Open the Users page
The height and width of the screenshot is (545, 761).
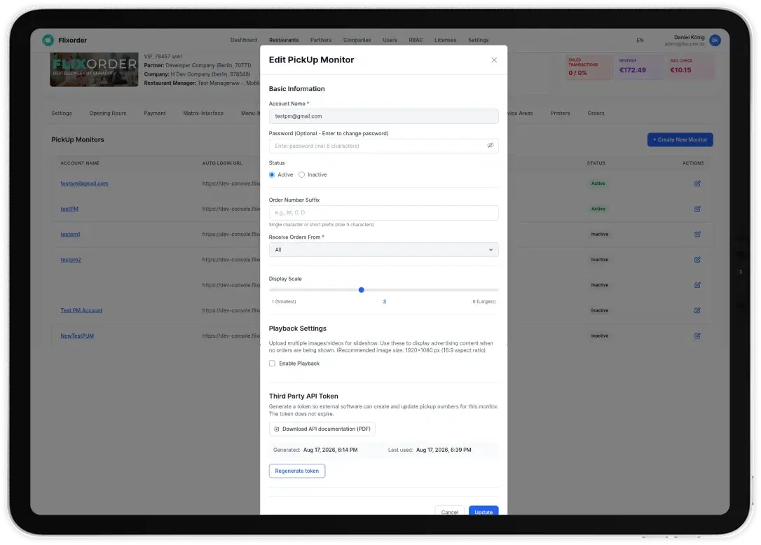[390, 40]
